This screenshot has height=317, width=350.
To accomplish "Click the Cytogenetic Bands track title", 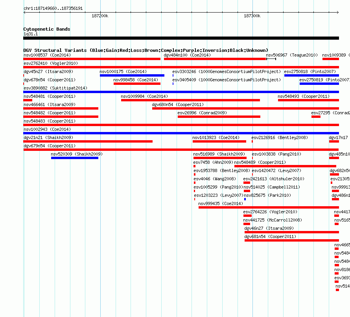I will click(47, 29).
